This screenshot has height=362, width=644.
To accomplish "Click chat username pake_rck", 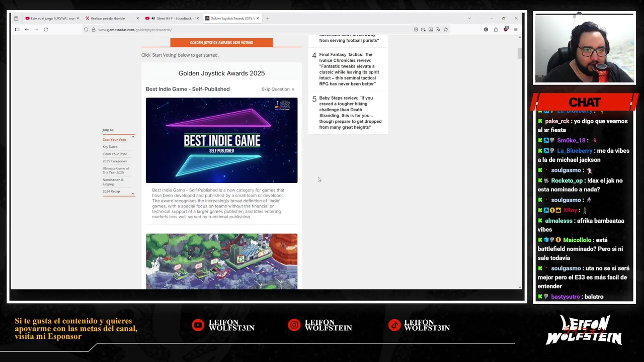I will pyautogui.click(x=557, y=121).
